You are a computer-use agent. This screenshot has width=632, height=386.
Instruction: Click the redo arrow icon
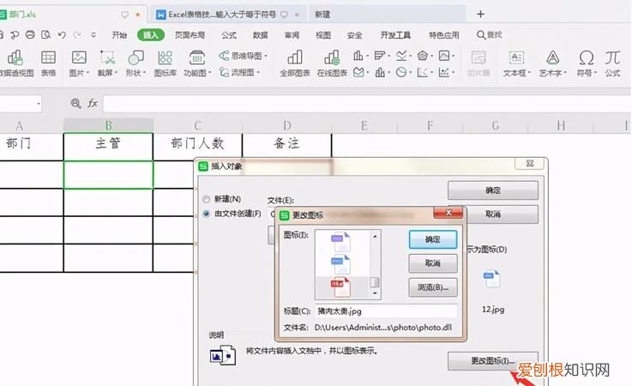77,35
